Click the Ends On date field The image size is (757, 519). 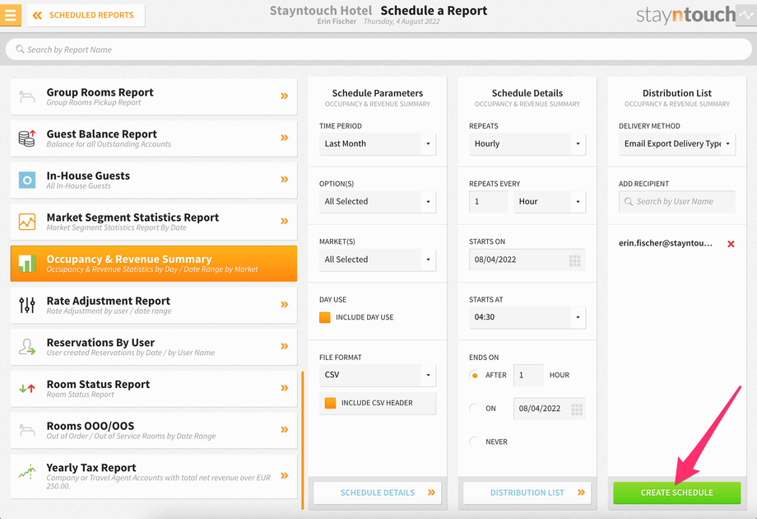click(549, 409)
